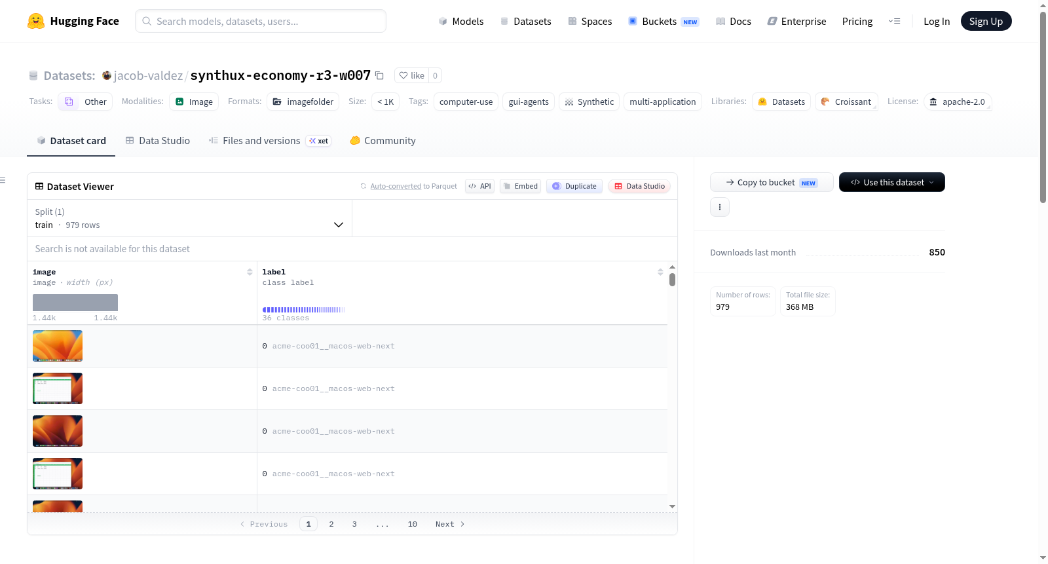Expand Use this dataset dropdown
The image size is (1048, 564).
pyautogui.click(x=891, y=182)
